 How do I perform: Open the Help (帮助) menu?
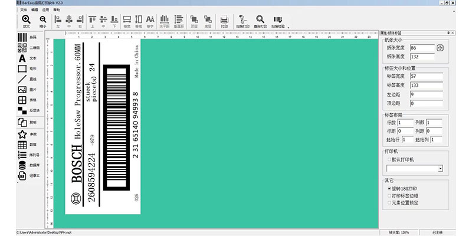pos(57,10)
